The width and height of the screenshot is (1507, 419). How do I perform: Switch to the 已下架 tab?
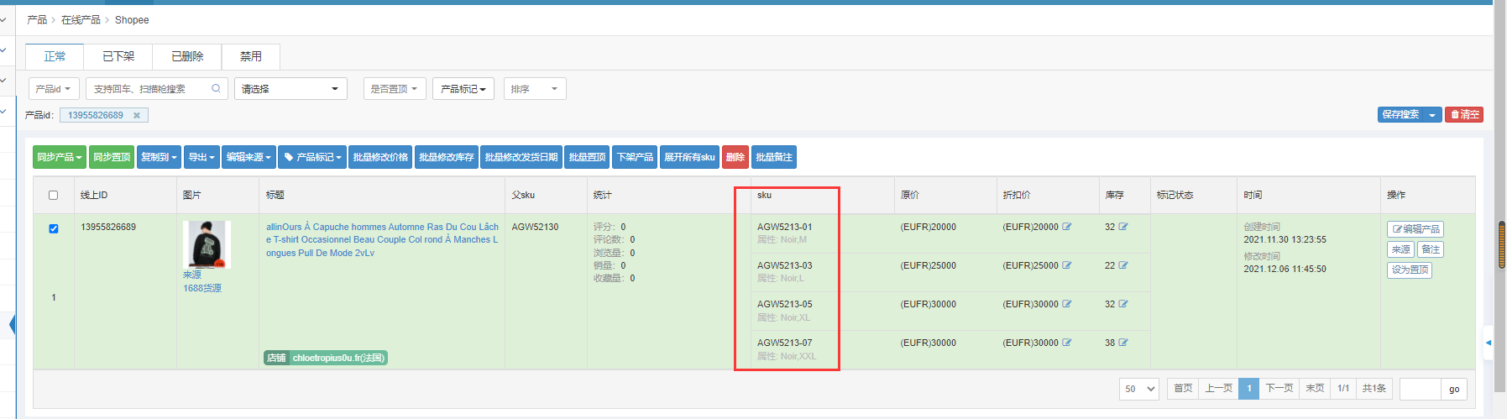[x=118, y=56]
